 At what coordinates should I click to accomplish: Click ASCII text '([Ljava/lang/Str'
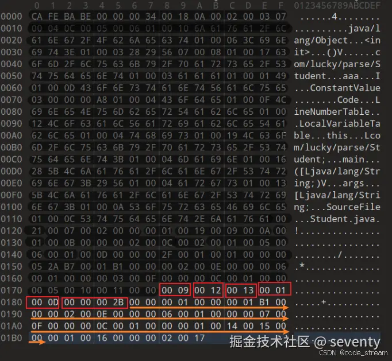[x=337, y=171]
